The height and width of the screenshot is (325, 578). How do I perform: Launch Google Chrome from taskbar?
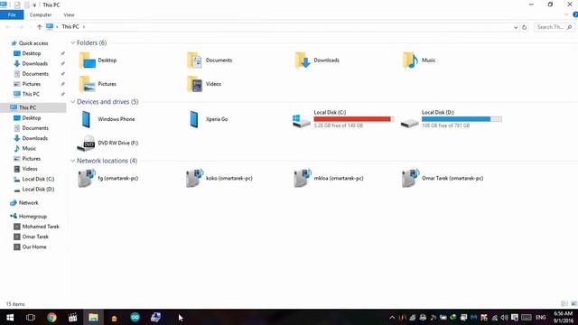(51, 317)
